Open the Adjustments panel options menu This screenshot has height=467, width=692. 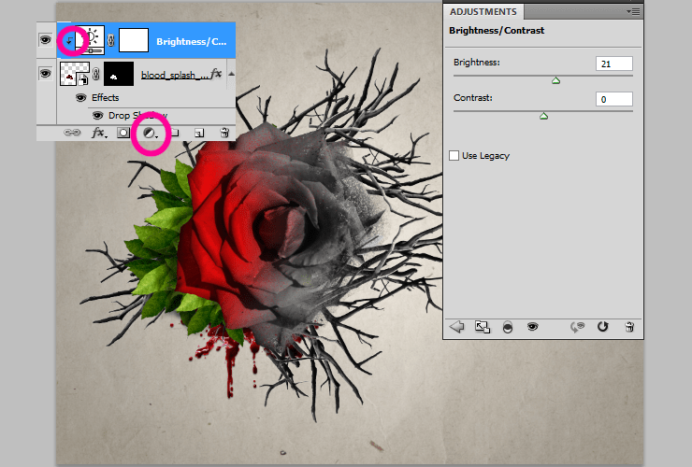(x=633, y=12)
